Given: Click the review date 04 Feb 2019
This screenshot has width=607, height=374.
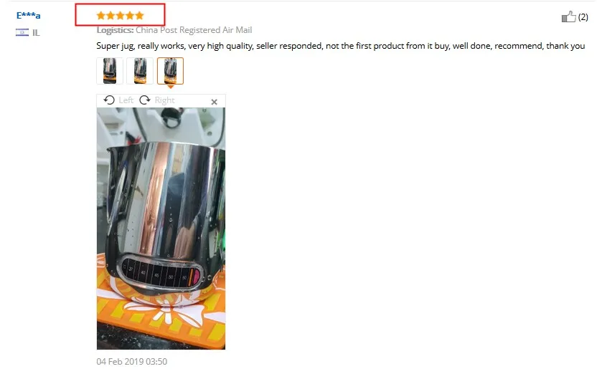Looking at the screenshot, I should [x=131, y=362].
